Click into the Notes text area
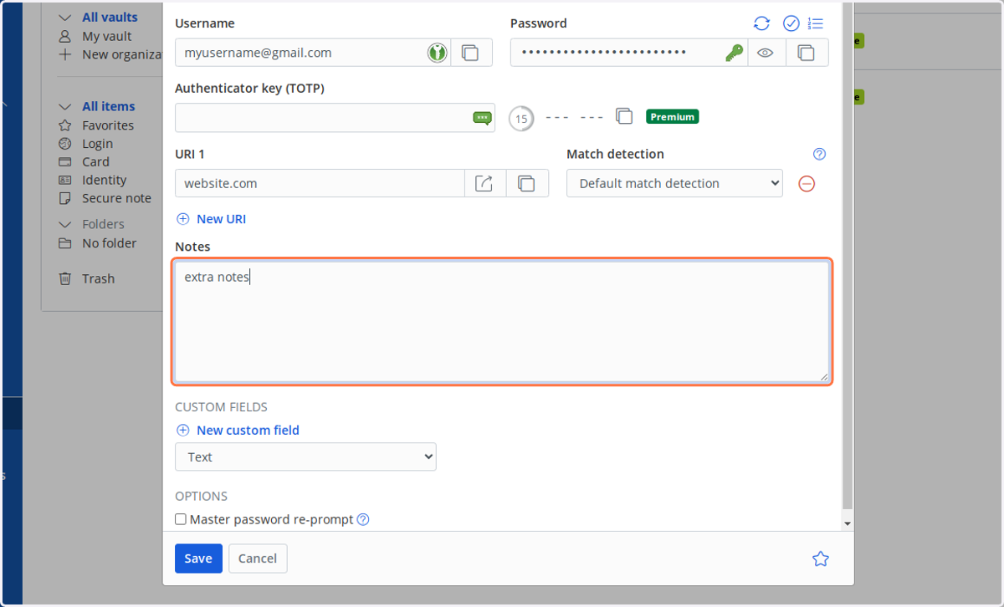 [x=502, y=321]
